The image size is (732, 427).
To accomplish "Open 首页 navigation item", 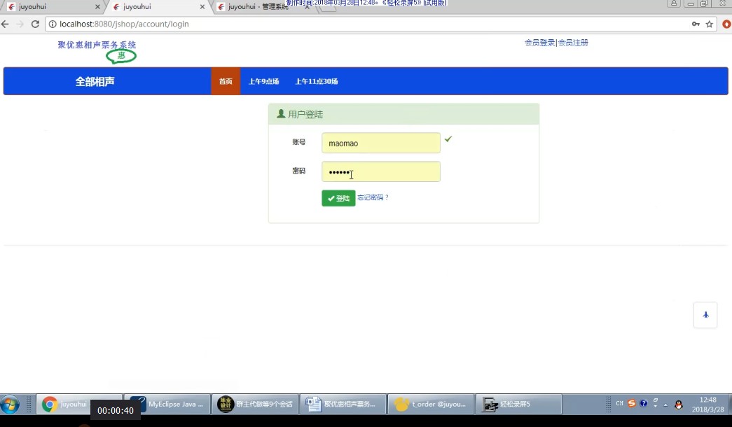I will [x=226, y=81].
